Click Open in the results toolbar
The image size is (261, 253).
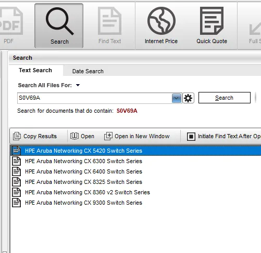(x=82, y=136)
